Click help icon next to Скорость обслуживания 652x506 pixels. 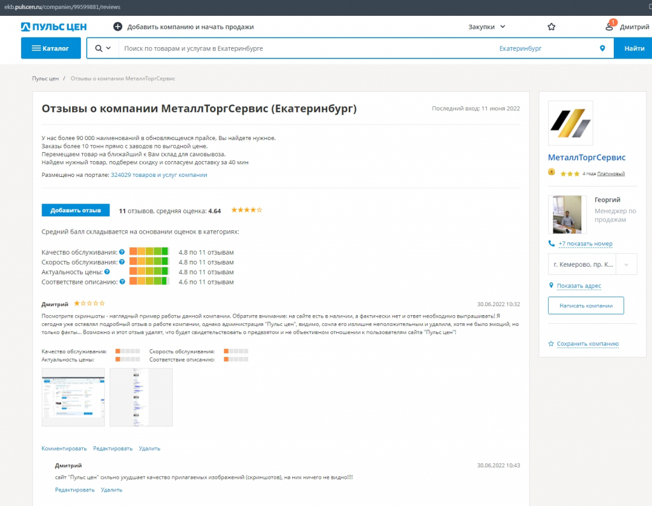(x=122, y=262)
